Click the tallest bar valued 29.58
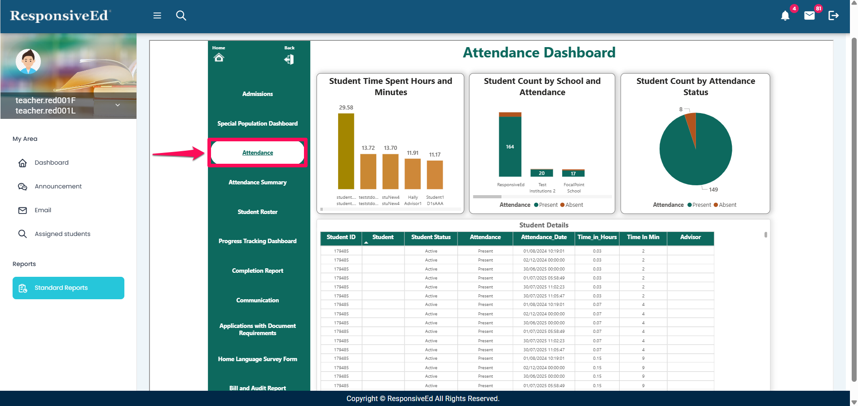Screen dimensions: 858x406 pos(346,151)
